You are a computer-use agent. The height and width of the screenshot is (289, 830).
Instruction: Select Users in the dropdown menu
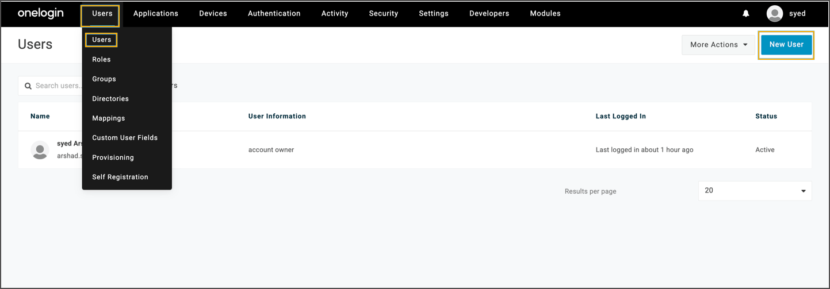coord(101,40)
